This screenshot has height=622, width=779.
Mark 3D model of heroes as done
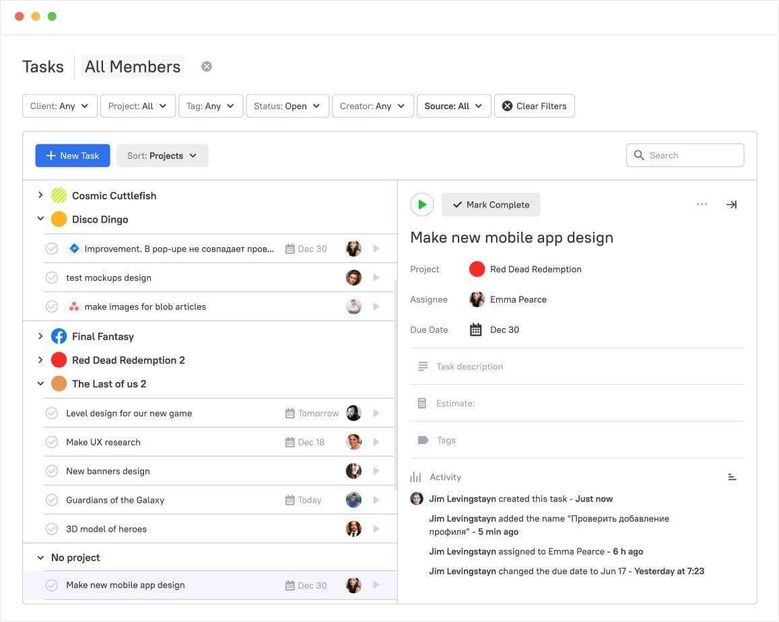52,529
